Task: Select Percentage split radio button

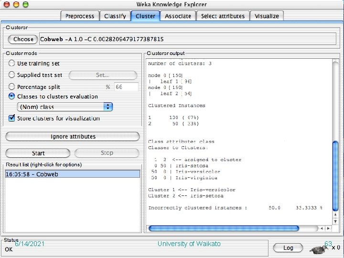Action: click(x=11, y=86)
